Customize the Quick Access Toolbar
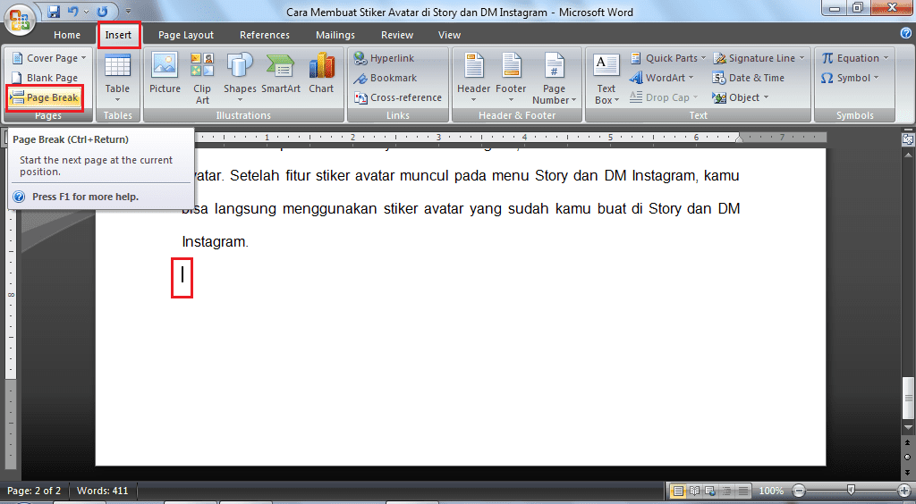 pos(129,12)
